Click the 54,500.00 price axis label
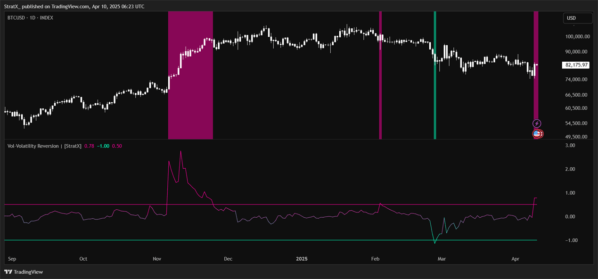This screenshot has height=279, width=598. pos(576,123)
